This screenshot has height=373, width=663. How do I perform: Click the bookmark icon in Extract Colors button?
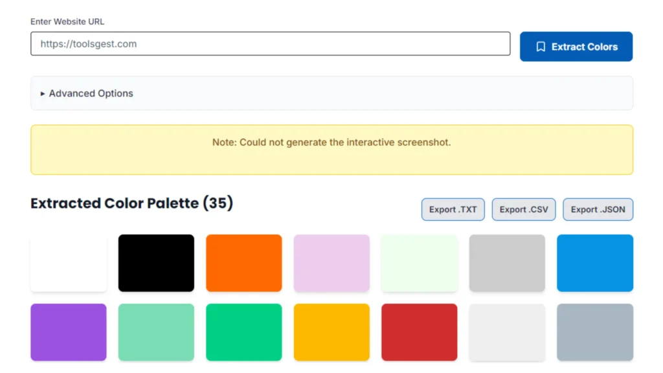pos(541,47)
